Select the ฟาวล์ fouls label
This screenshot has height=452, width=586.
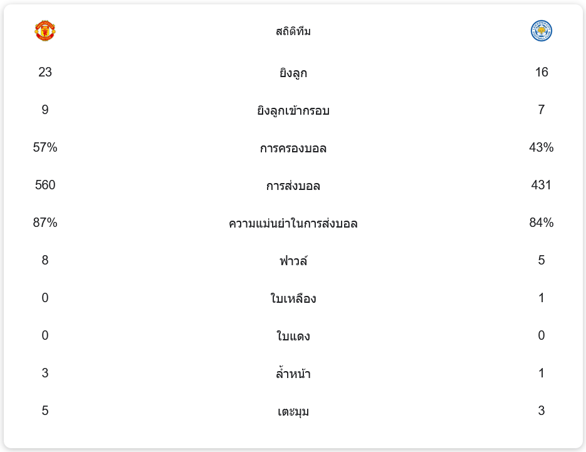[x=293, y=261]
